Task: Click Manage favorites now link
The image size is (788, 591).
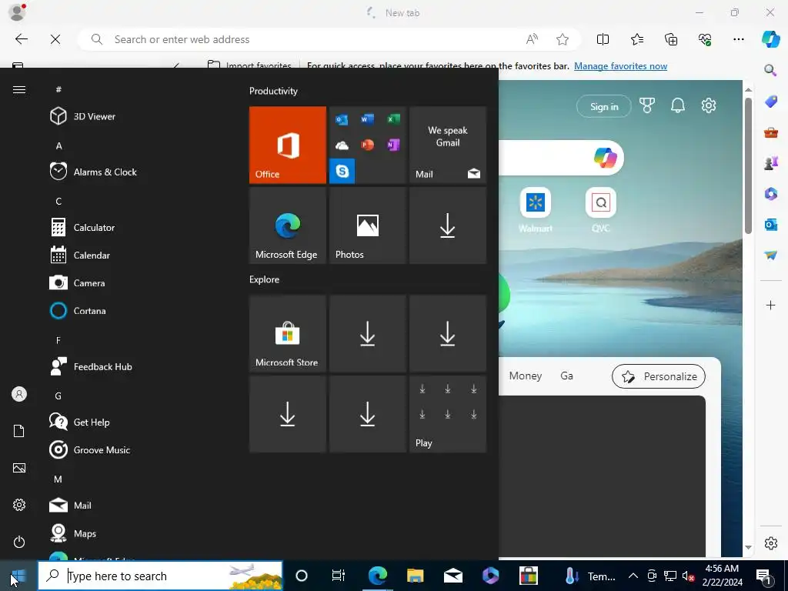Action: pyautogui.click(x=621, y=66)
